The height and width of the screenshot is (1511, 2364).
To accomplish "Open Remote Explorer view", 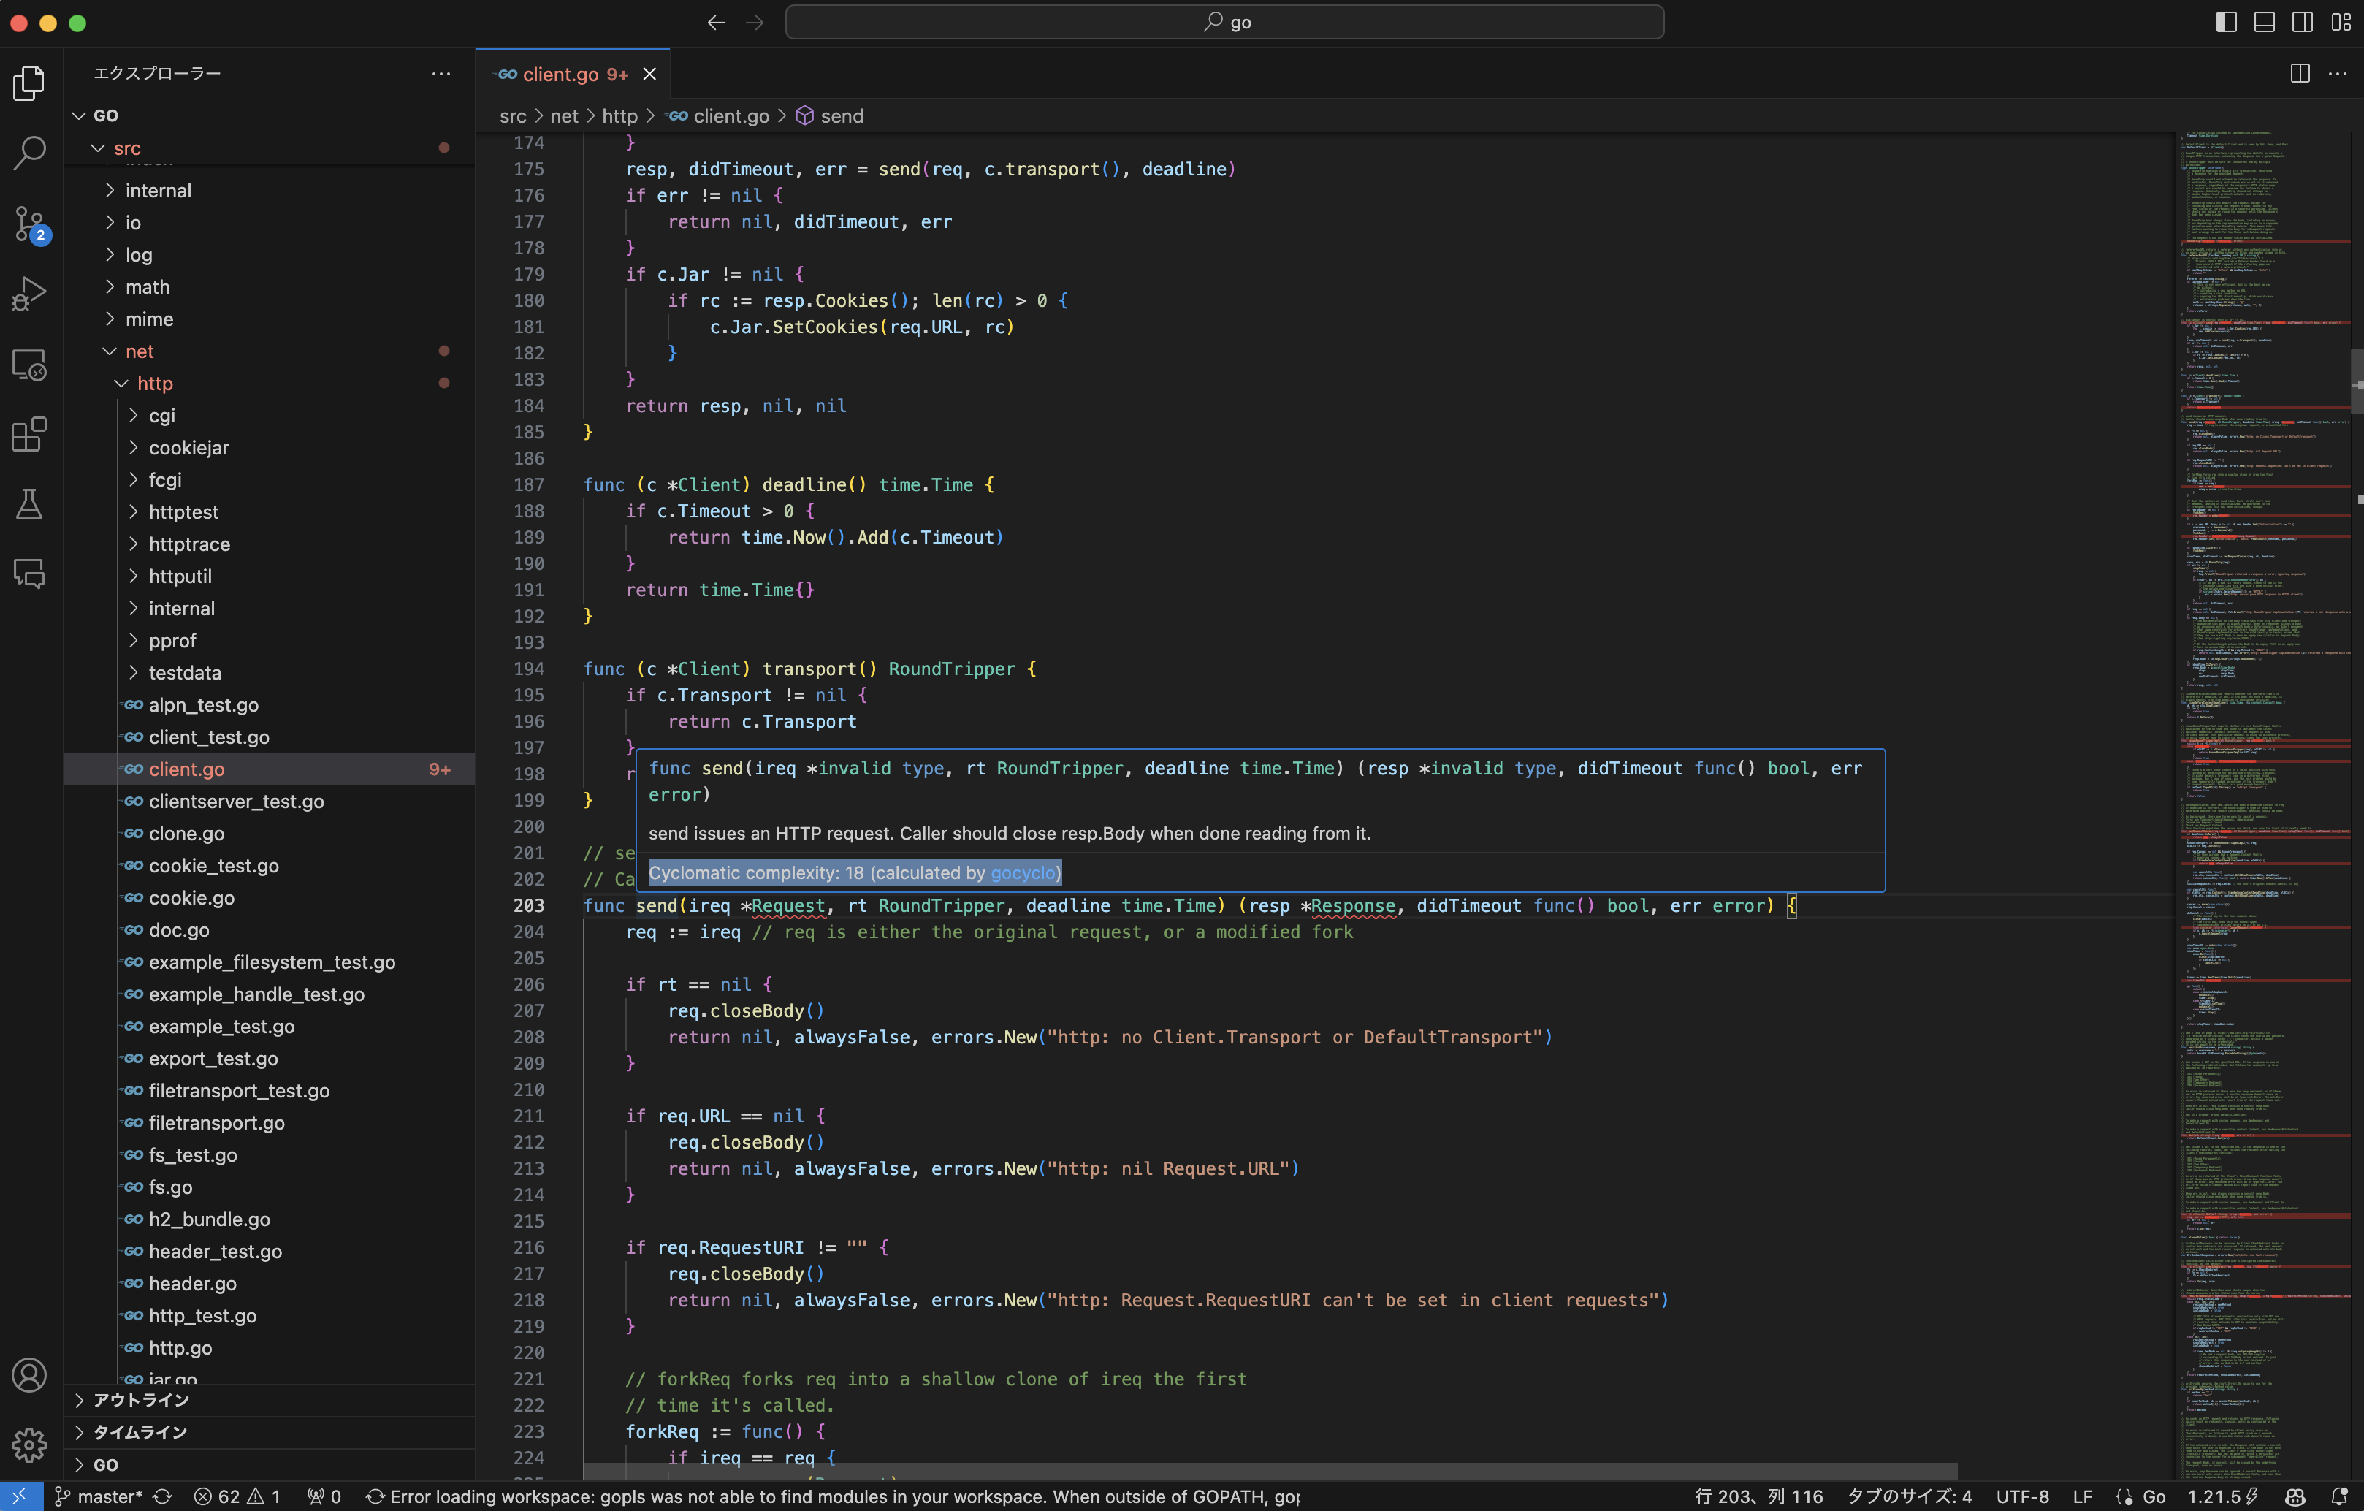I will click(29, 365).
